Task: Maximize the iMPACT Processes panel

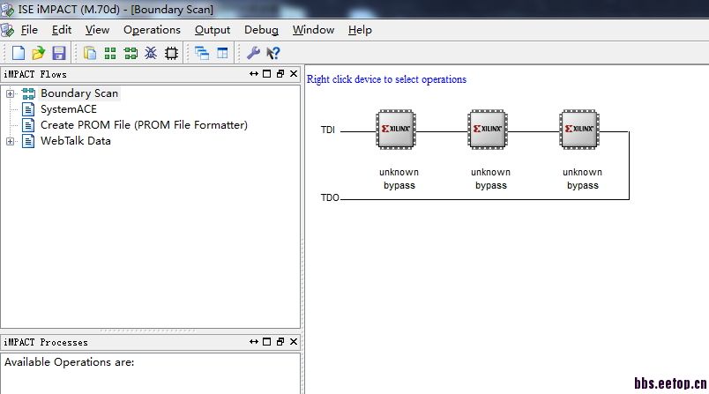Action: click(x=267, y=342)
